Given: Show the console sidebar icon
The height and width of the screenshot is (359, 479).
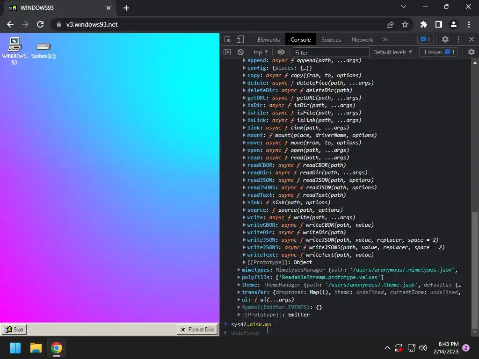Looking at the screenshot, I should click(227, 52).
